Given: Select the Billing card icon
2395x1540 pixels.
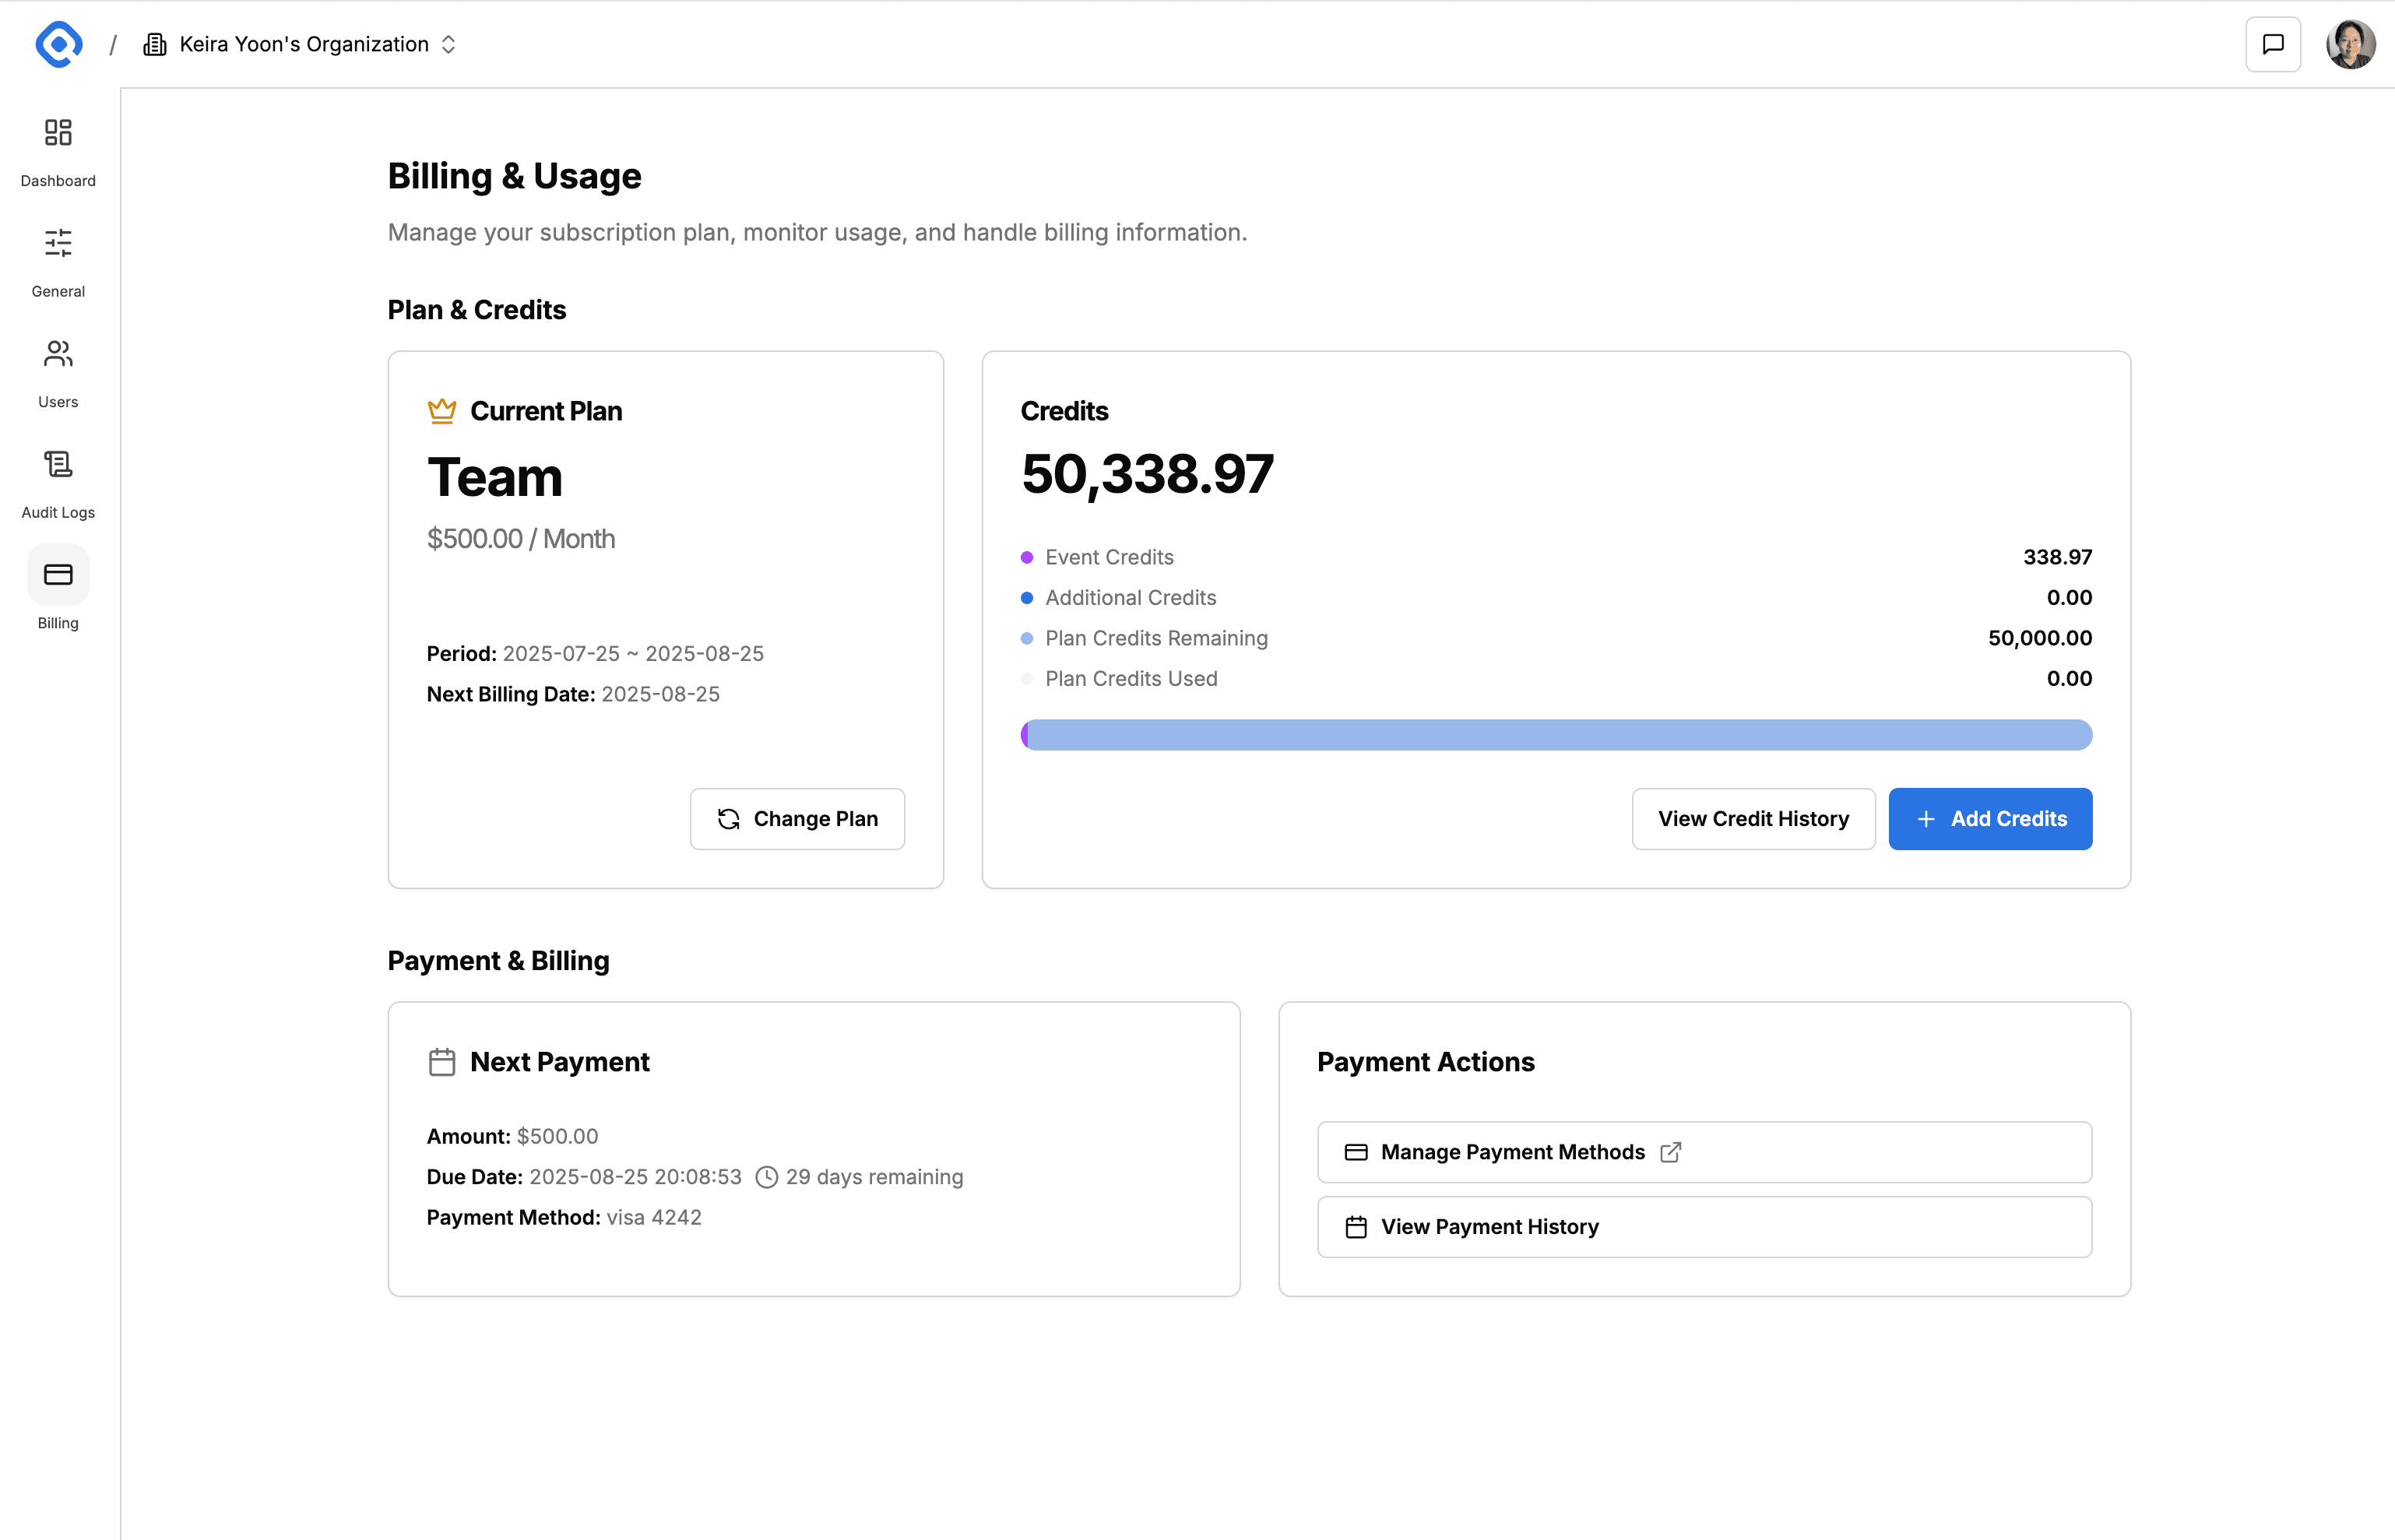Looking at the screenshot, I should pyautogui.click(x=58, y=575).
